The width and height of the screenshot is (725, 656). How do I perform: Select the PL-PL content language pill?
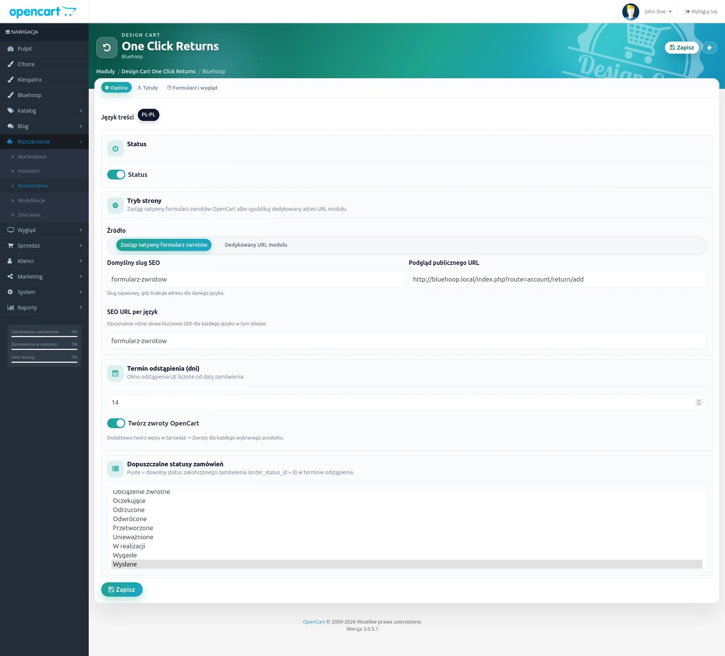148,115
